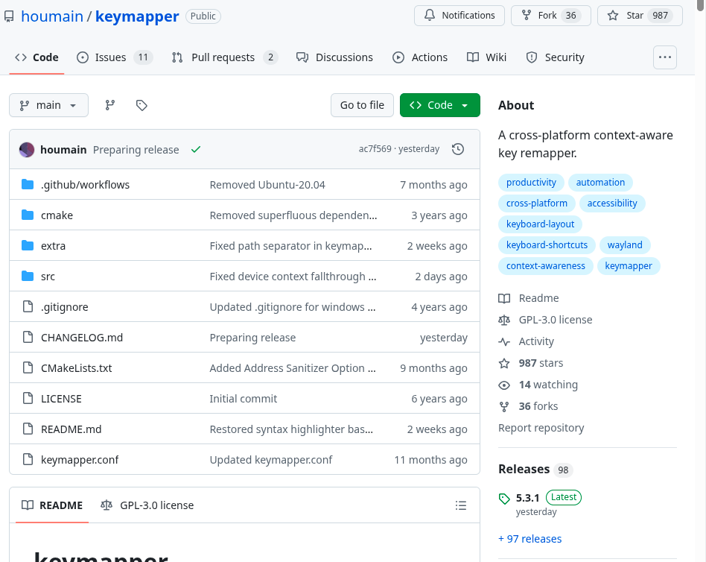The width and height of the screenshot is (706, 562).
Task: Open the + 97 releases link
Action: tap(529, 539)
